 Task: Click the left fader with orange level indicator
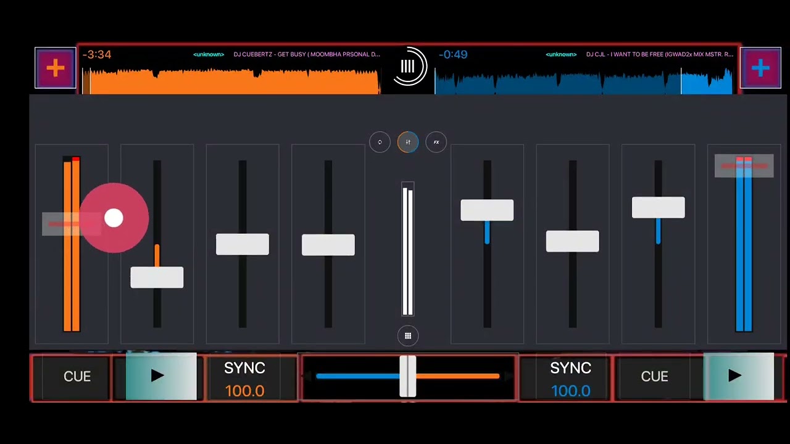(x=157, y=277)
